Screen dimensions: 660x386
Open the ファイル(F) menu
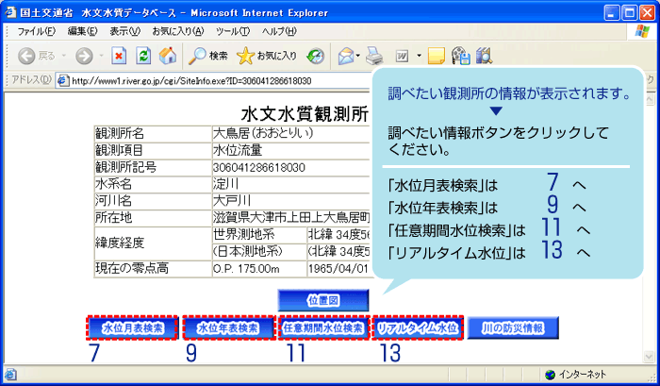36,31
